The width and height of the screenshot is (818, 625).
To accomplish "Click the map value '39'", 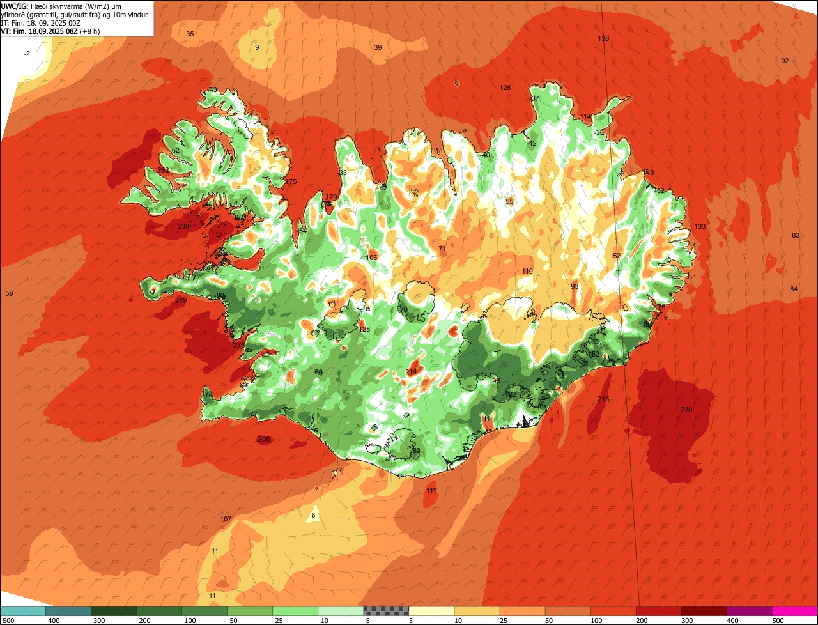I will tap(378, 47).
